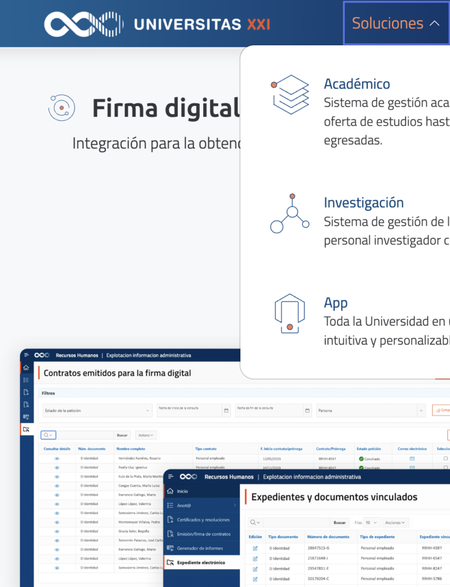The image size is (450, 587).
Task: View details for Gracia Soler, Begoña
Action: pos(57,531)
